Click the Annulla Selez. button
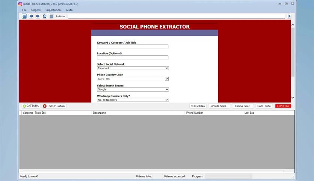This screenshot has height=181, width=314. [219, 106]
